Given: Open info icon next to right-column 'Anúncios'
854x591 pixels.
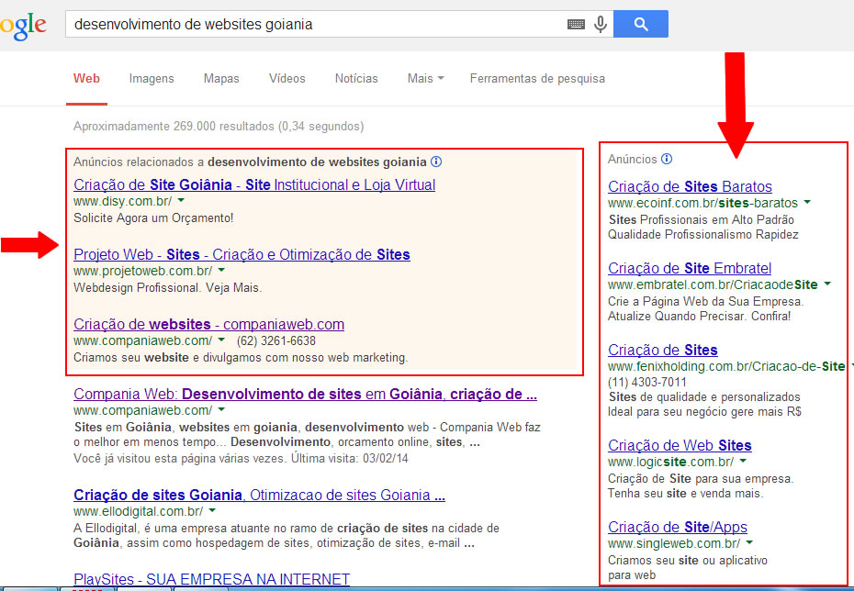Looking at the screenshot, I should [x=667, y=159].
